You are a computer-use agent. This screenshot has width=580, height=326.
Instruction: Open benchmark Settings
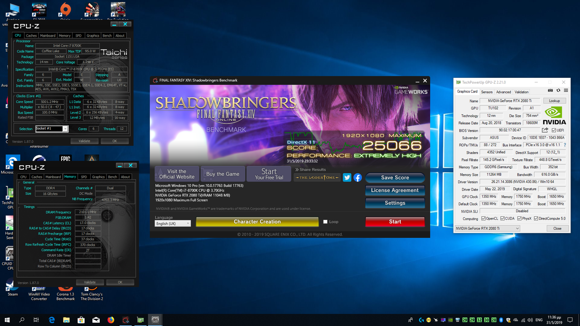tap(395, 203)
